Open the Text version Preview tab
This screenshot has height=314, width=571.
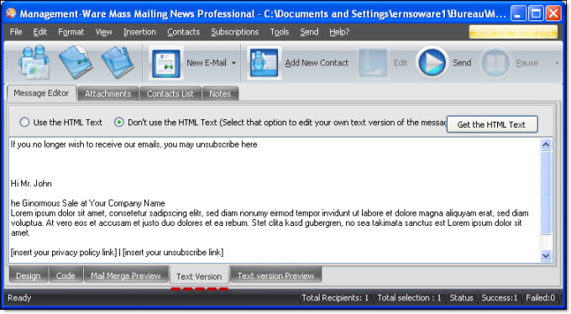click(276, 275)
